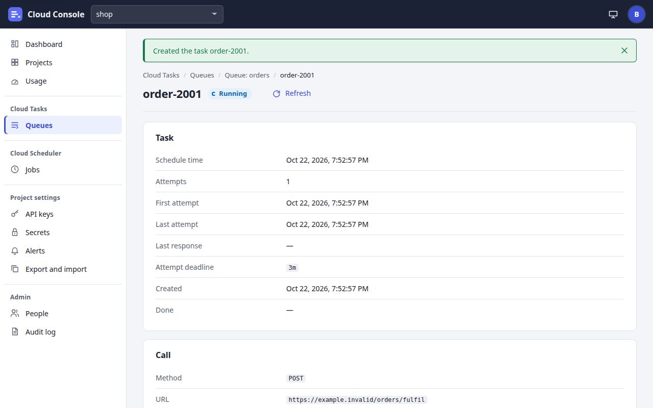Open Audit log
653x408 pixels.
pos(63,332)
